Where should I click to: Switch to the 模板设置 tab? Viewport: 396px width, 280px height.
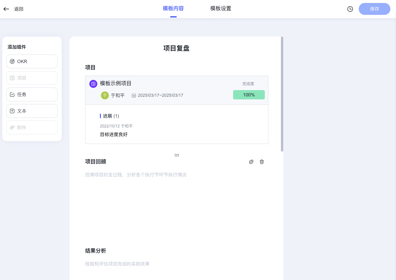[x=221, y=9]
